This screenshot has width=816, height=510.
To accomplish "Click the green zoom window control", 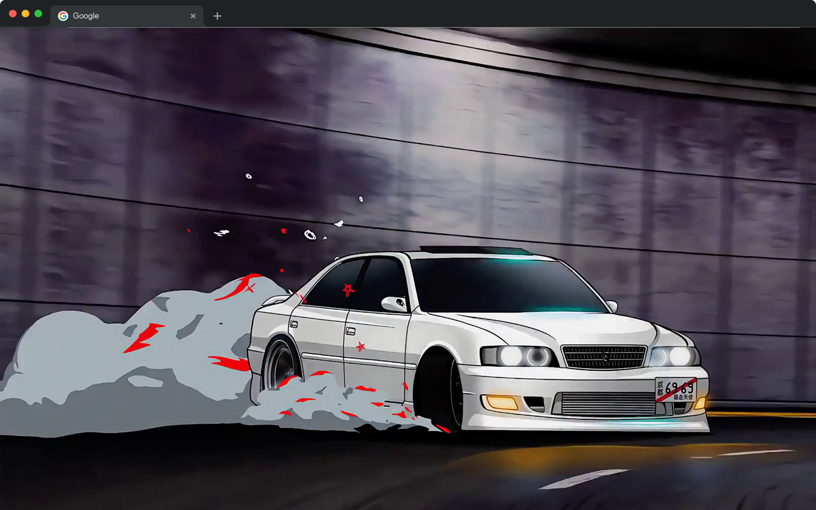I will [x=37, y=13].
